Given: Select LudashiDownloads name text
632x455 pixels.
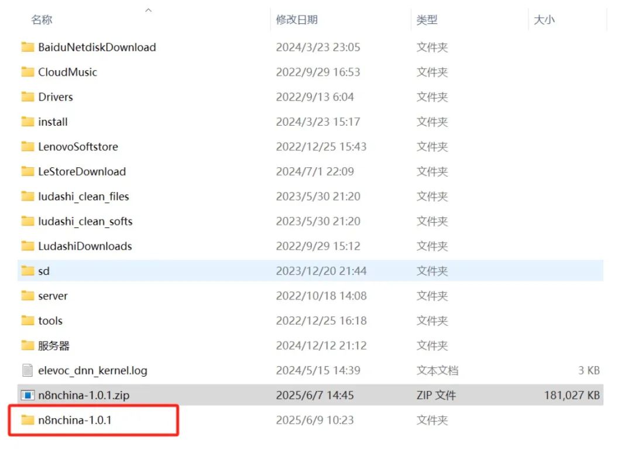Looking at the screenshot, I should (x=85, y=246).
